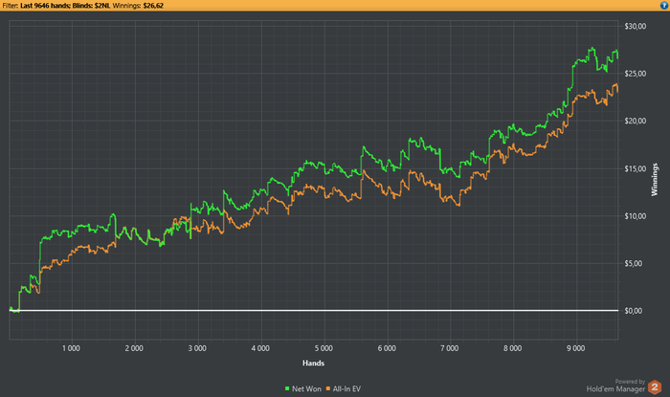Click the $5,00 y-axis label
670x397 pixels.
point(634,264)
